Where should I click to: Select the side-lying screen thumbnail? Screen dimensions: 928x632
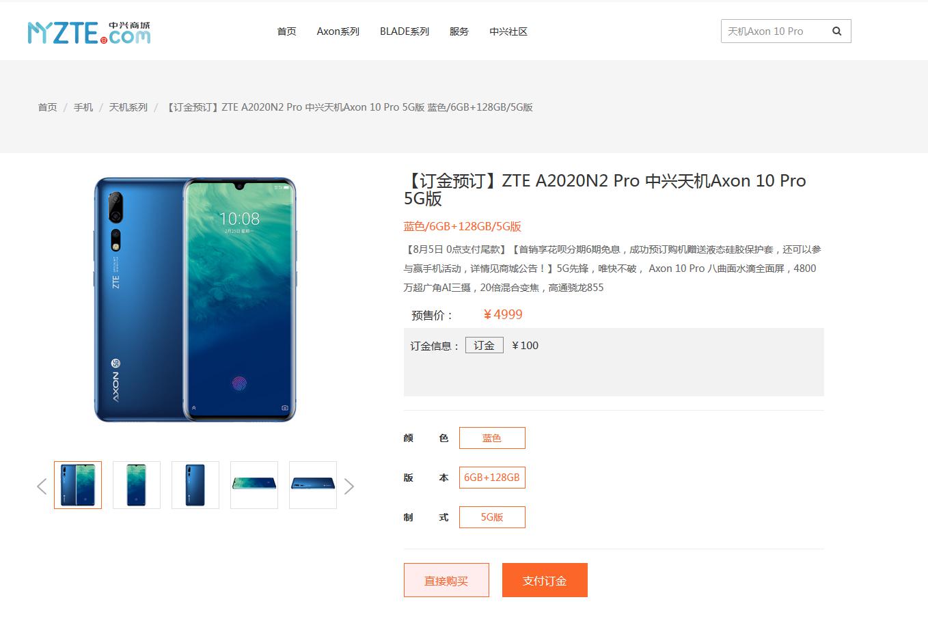pyautogui.click(x=254, y=485)
